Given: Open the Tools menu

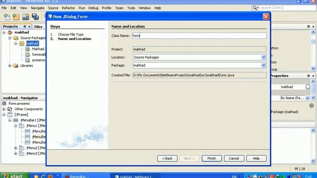Looking at the screenshot, I should click(131, 8).
